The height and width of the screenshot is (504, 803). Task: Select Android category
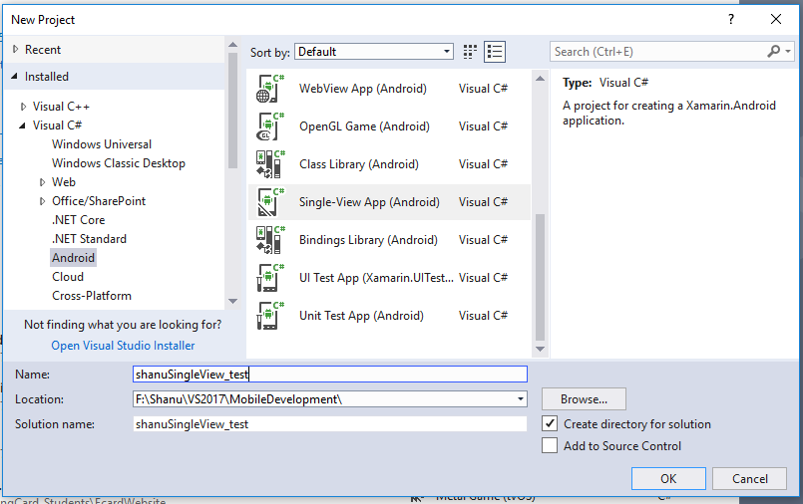click(73, 258)
